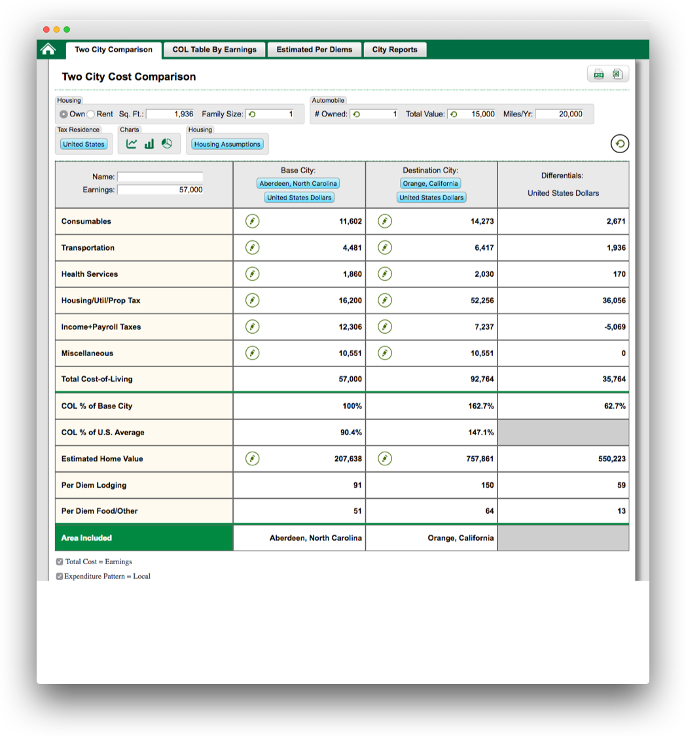Viewport: 686px width, 737px height.
Task: Open the City Reports tab
Action: coord(395,49)
